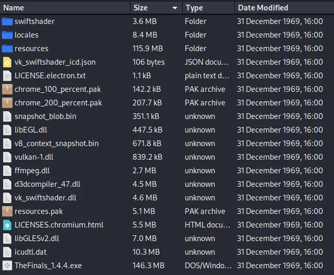This screenshot has height=275, width=334.
Task: Click the resources.pak archive icon
Action: coord(7,211)
